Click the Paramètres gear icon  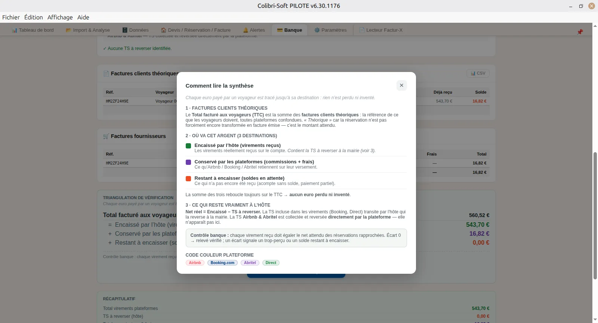[x=317, y=30]
